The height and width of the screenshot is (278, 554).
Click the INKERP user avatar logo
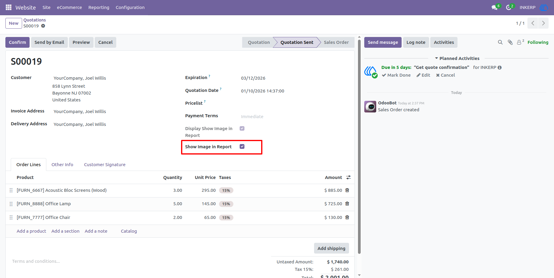pos(544,7)
